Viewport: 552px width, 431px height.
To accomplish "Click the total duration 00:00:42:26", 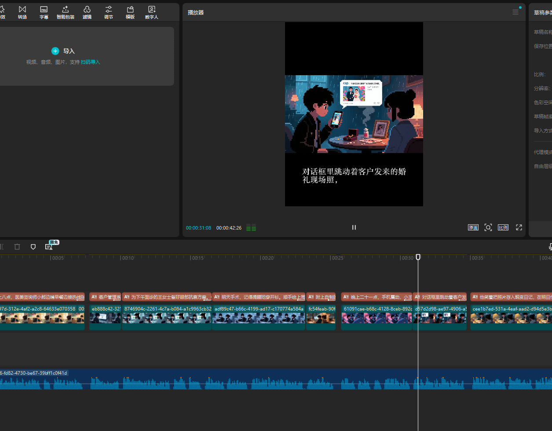I will click(x=229, y=228).
